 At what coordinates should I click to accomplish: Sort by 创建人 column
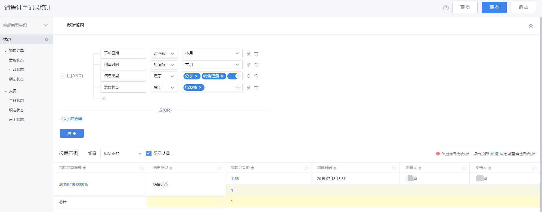[420, 168]
